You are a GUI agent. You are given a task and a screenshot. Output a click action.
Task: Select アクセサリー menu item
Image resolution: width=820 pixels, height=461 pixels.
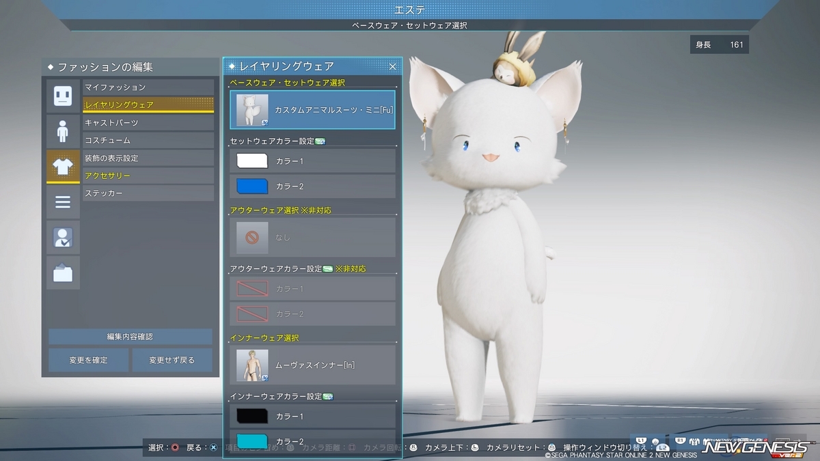148,176
